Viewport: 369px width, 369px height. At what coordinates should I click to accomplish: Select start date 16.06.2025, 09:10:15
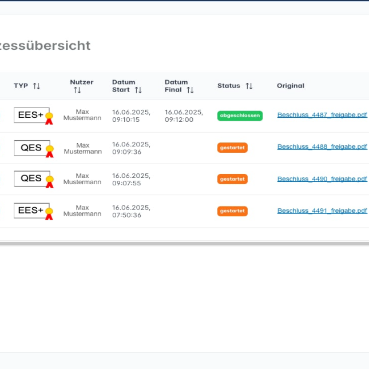click(x=131, y=116)
